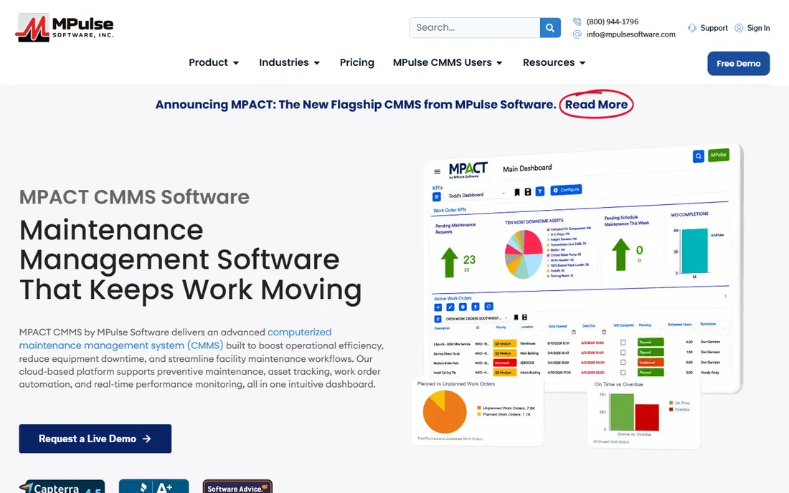Image resolution: width=789 pixels, height=493 pixels.
Task: Click the MPulse Software logo
Action: pyautogui.click(x=65, y=28)
